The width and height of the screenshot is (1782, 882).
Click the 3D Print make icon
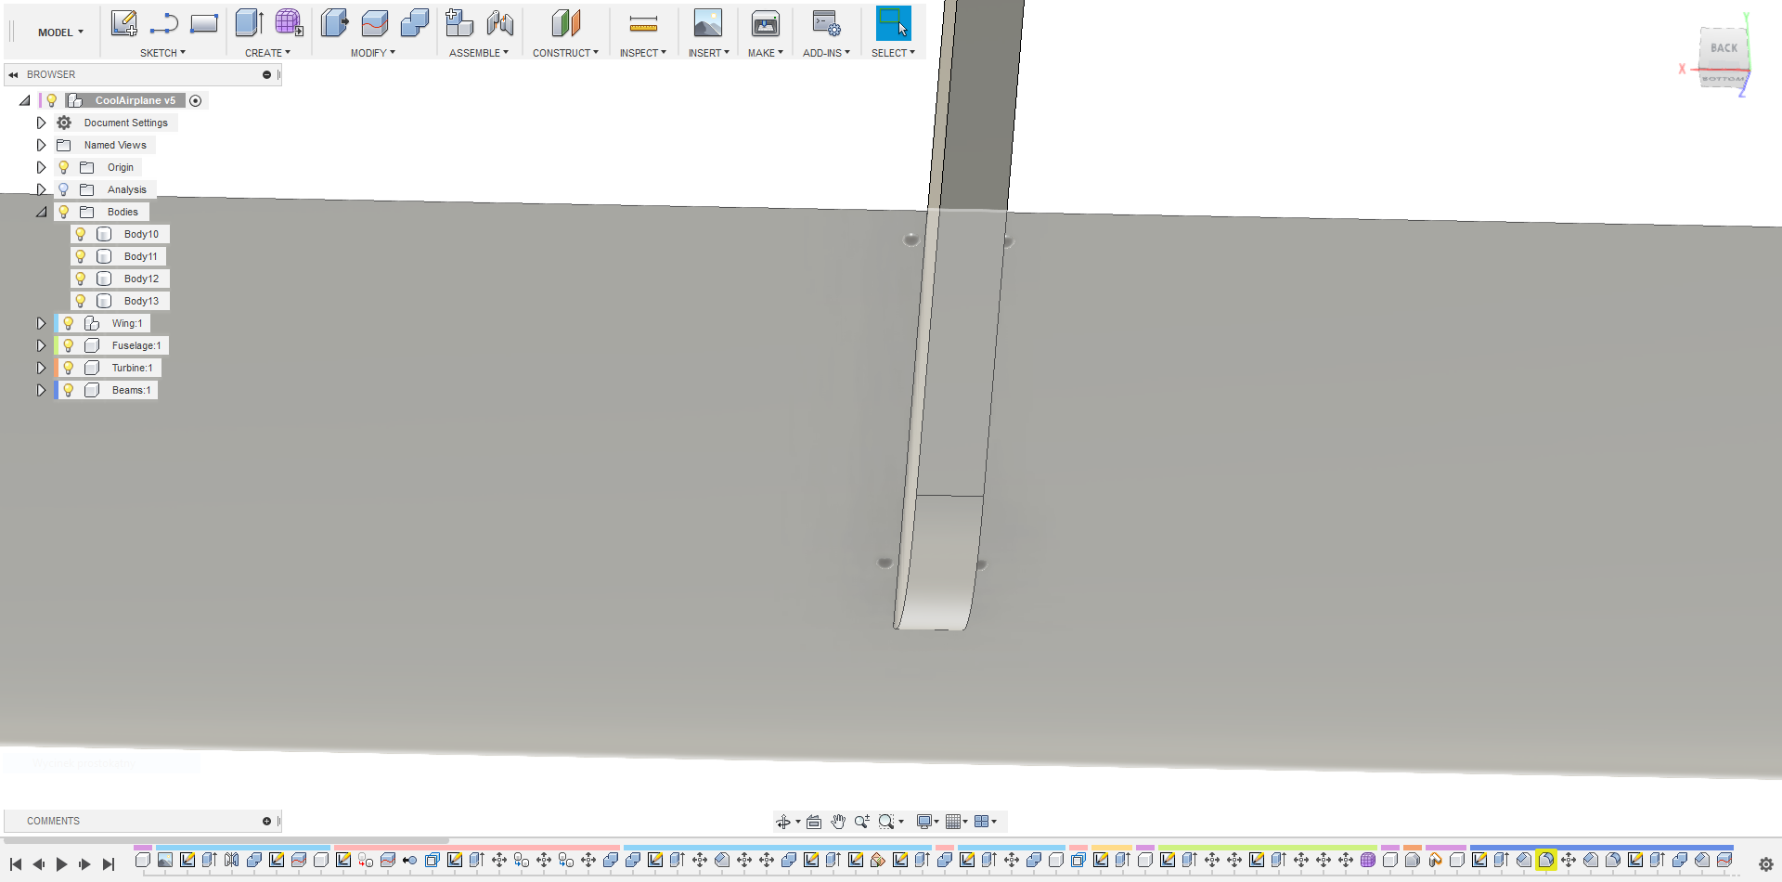click(765, 23)
